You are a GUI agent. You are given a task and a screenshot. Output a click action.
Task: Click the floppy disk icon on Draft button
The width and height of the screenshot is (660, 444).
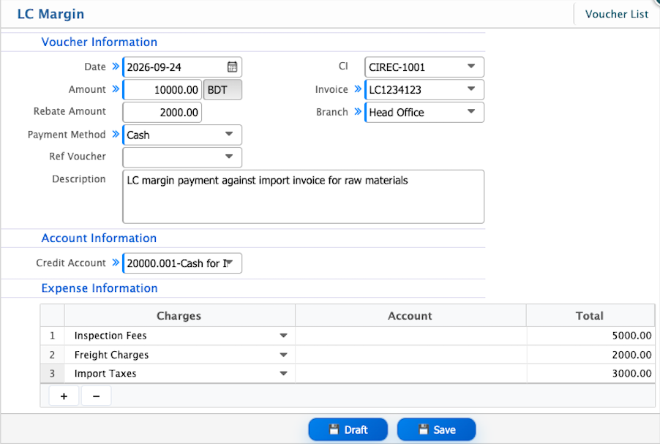334,429
